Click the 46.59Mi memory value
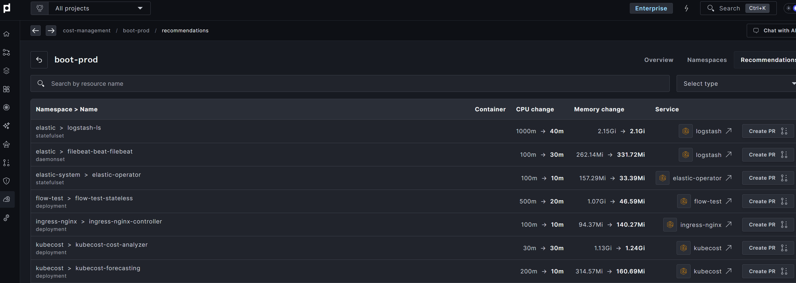Screen dimensions: 796x283 tap(632, 201)
